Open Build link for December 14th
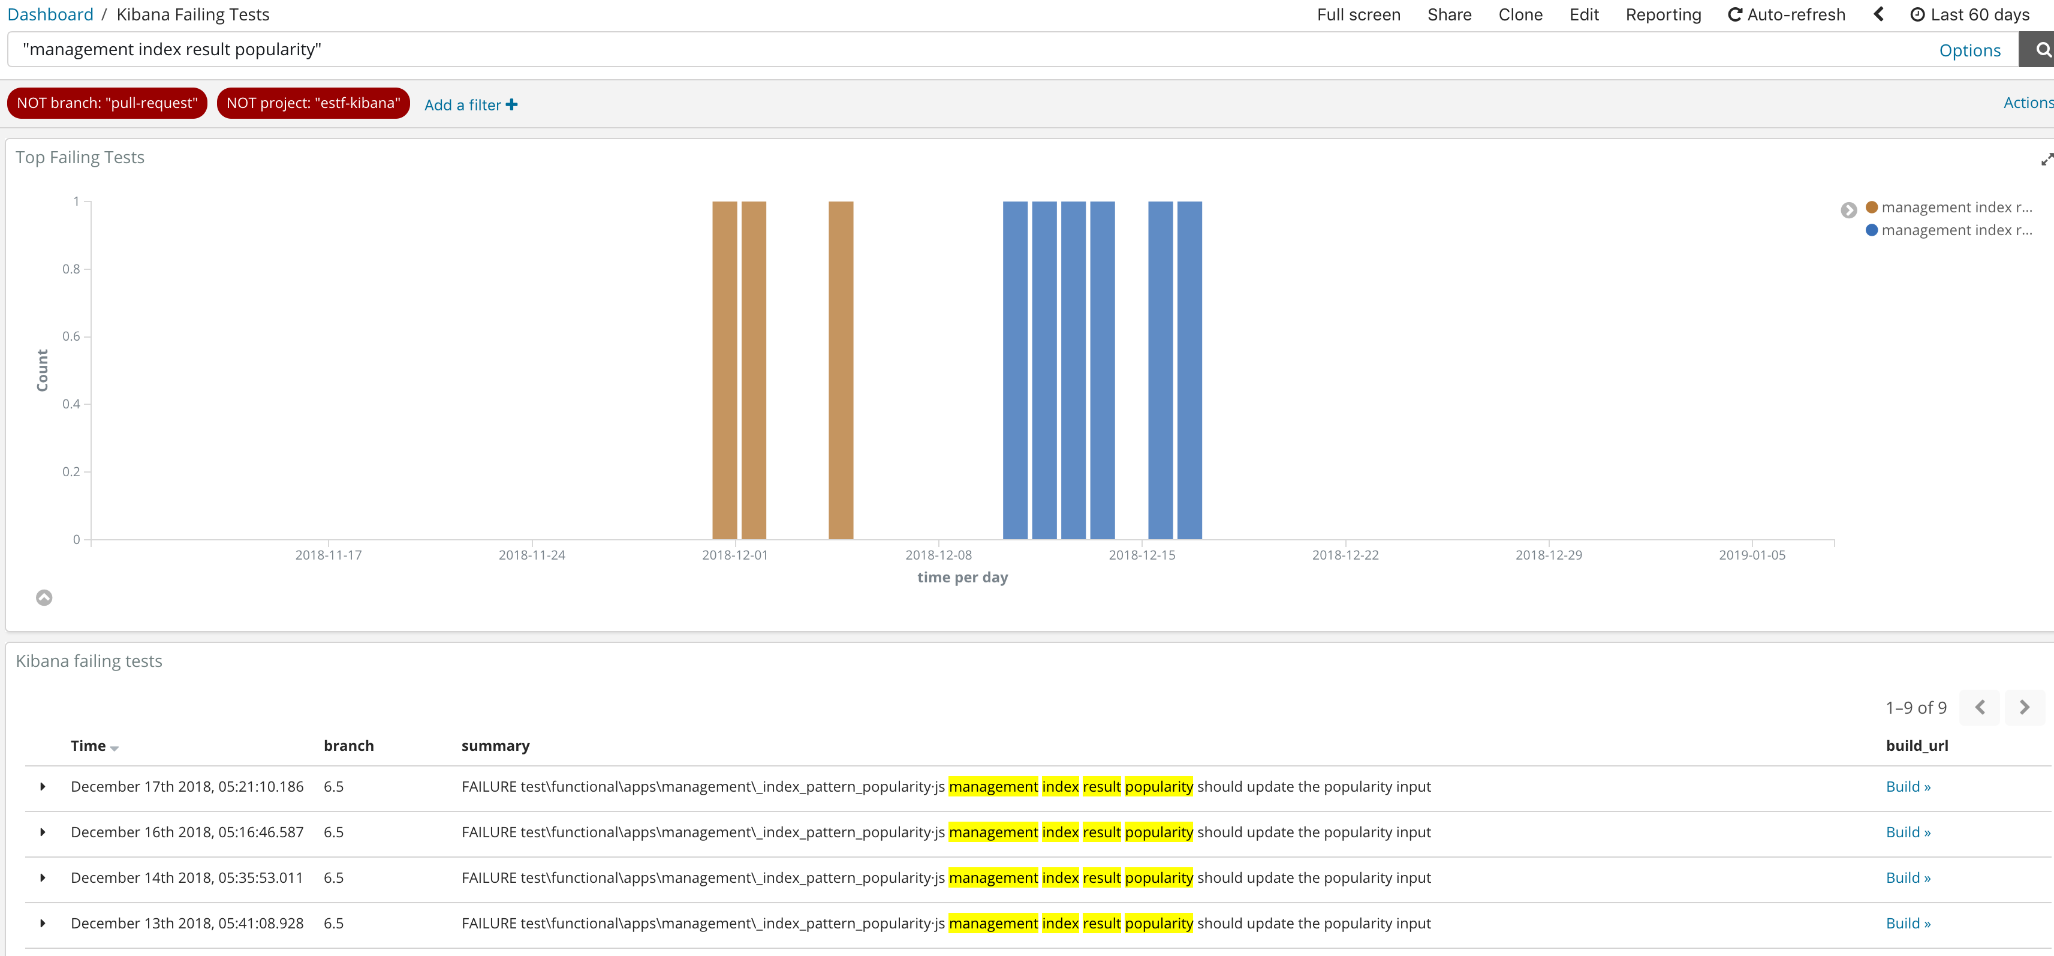Screen dimensions: 2054x956 [1908, 878]
